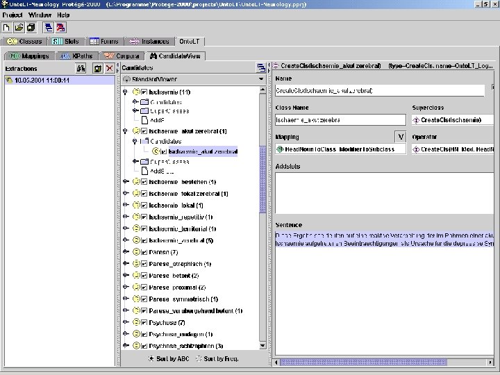Click the icon at Candidates header right

pyautogui.click(x=261, y=67)
